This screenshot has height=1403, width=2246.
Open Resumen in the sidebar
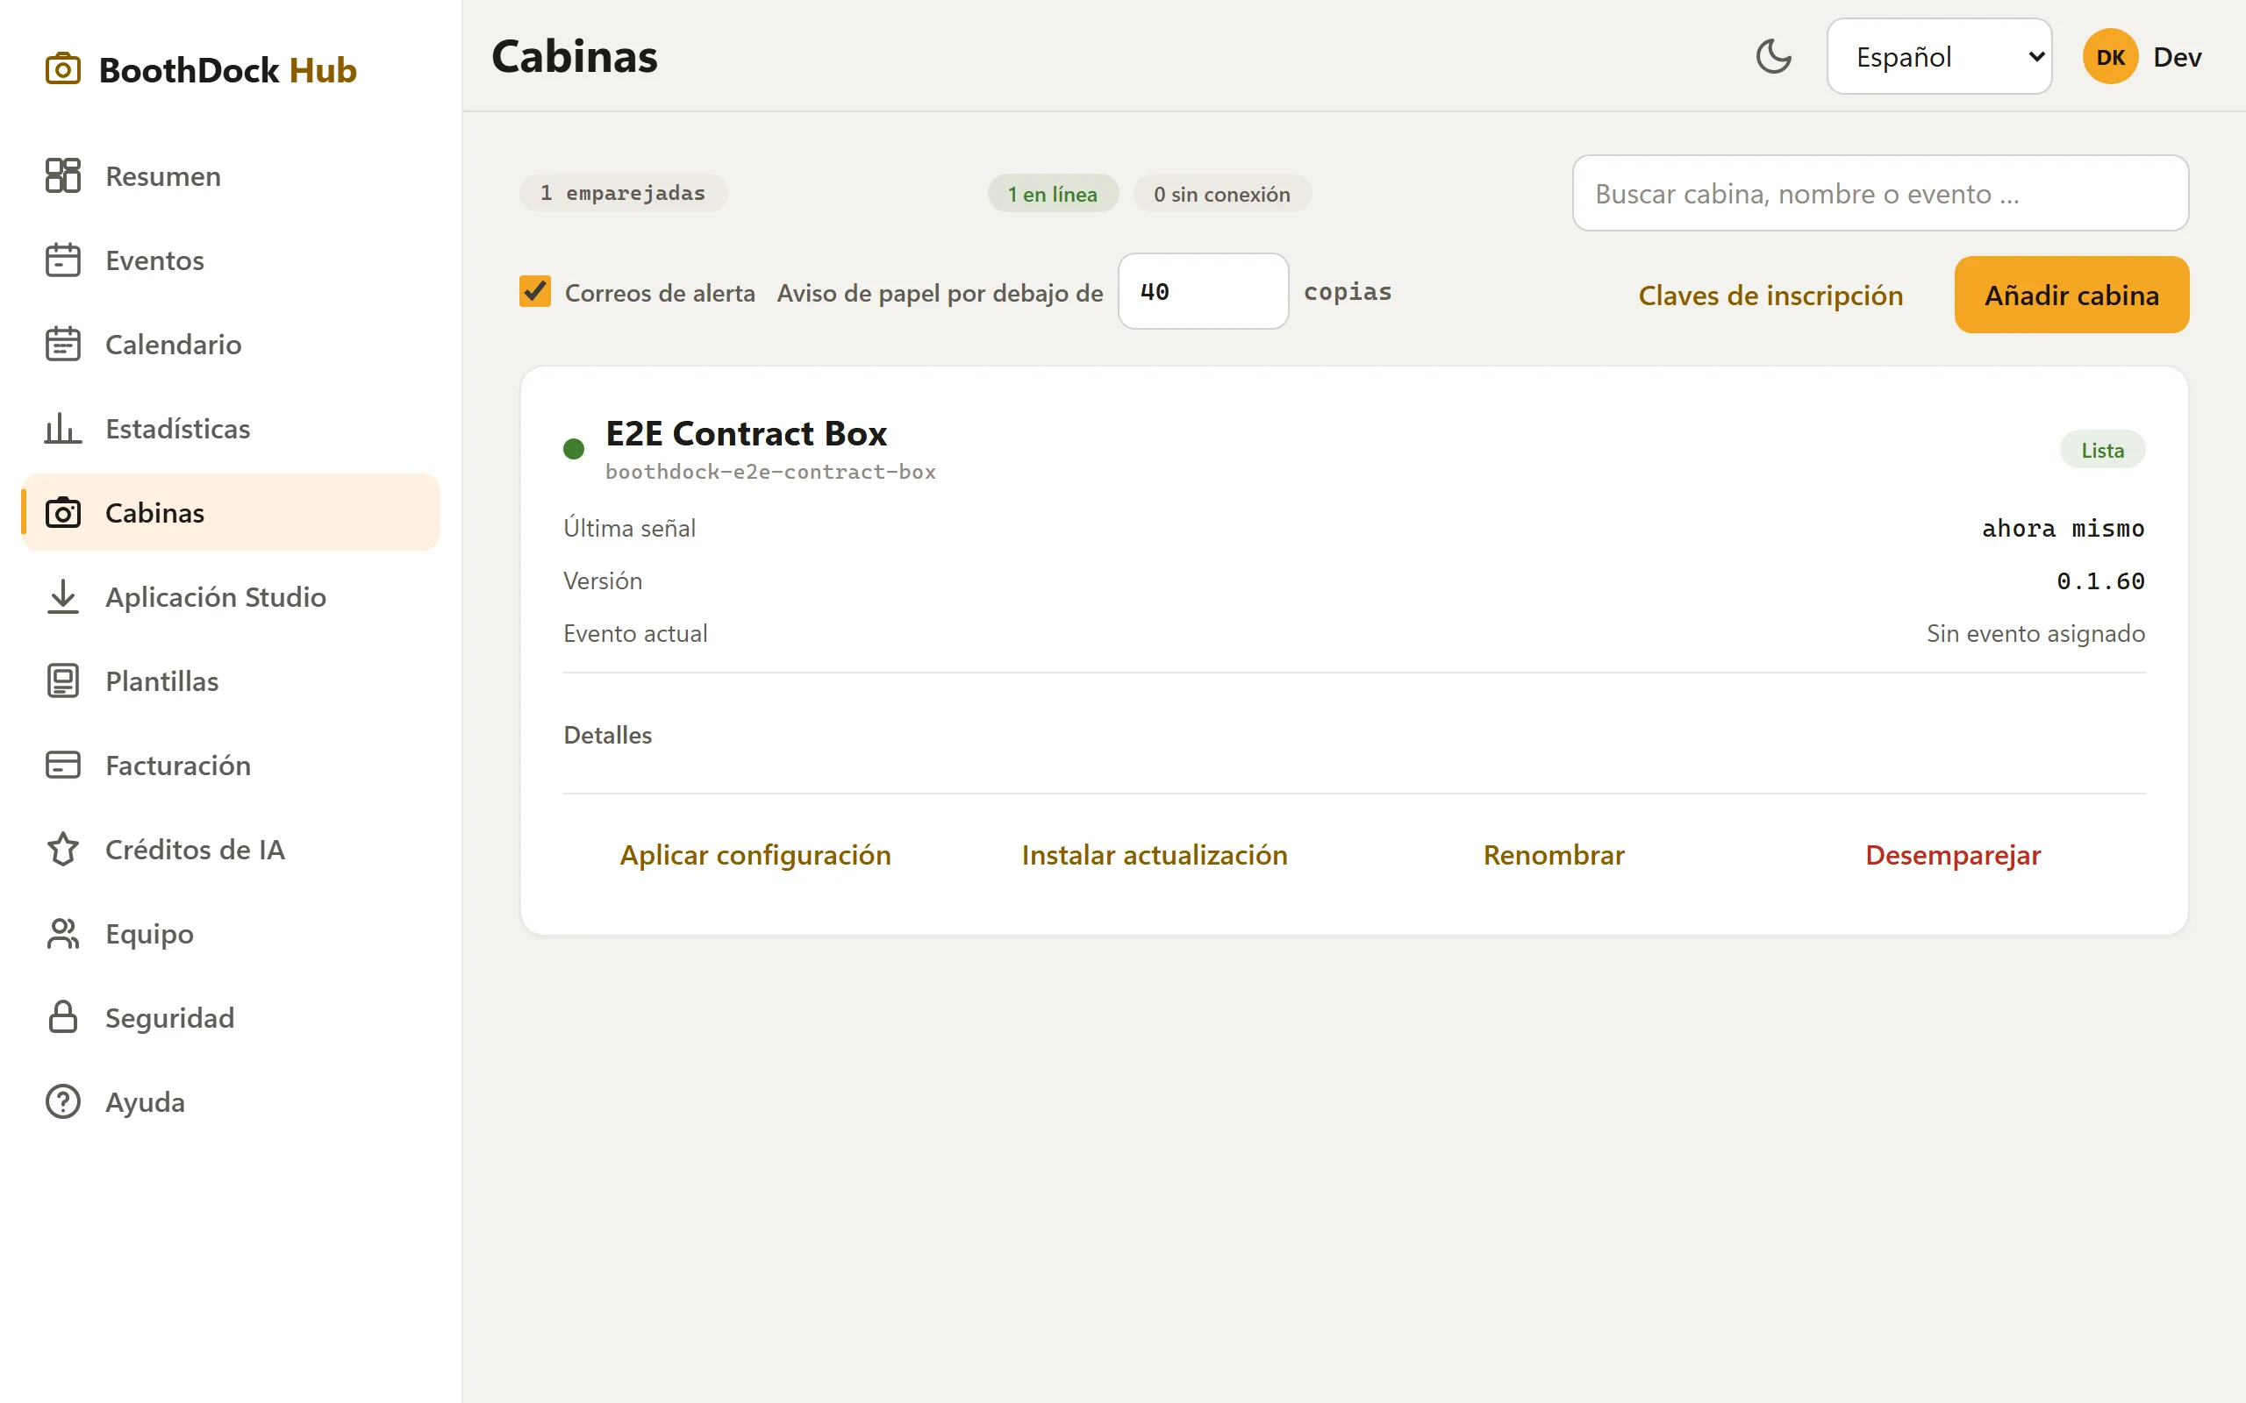pos(231,175)
